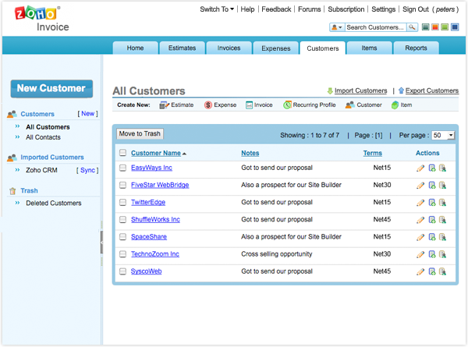Check the FiveStar WebBridge row checkbox
This screenshot has height=347, width=468.
[122, 185]
